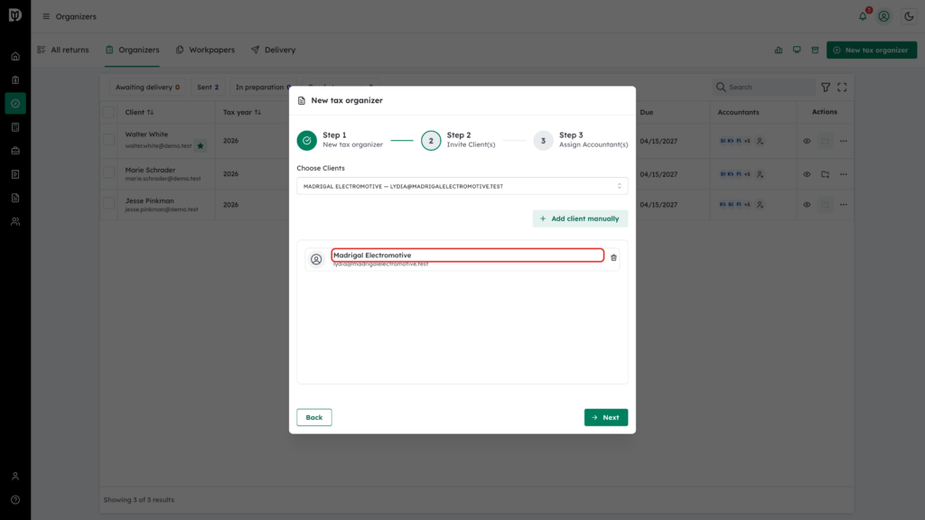This screenshot has height=520, width=925.
Task: Open the table filter funnel icon
Action: [826, 88]
